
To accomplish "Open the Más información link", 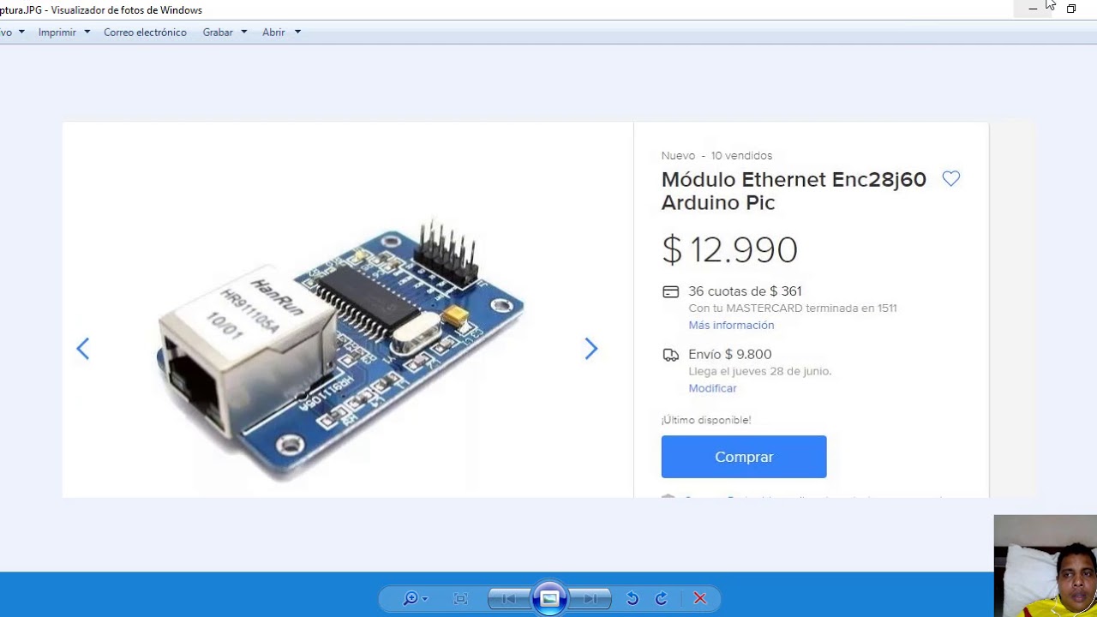I will (x=731, y=326).
